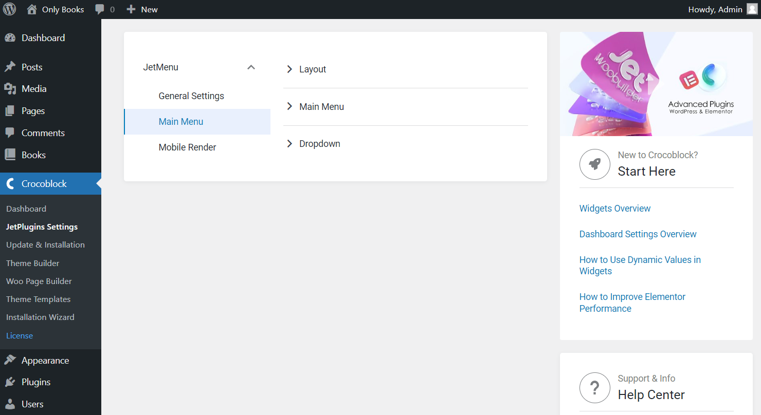Click New in the admin bar

click(x=150, y=10)
